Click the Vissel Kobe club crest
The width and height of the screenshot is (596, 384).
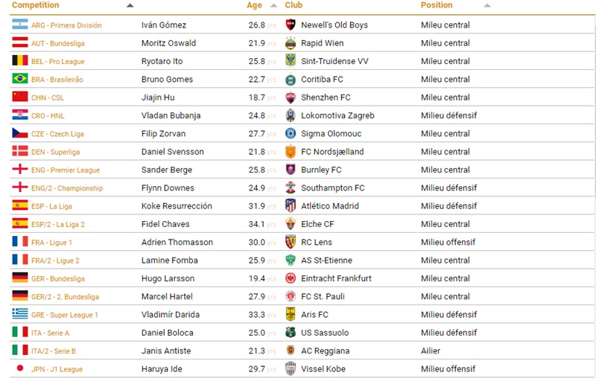coord(291,369)
